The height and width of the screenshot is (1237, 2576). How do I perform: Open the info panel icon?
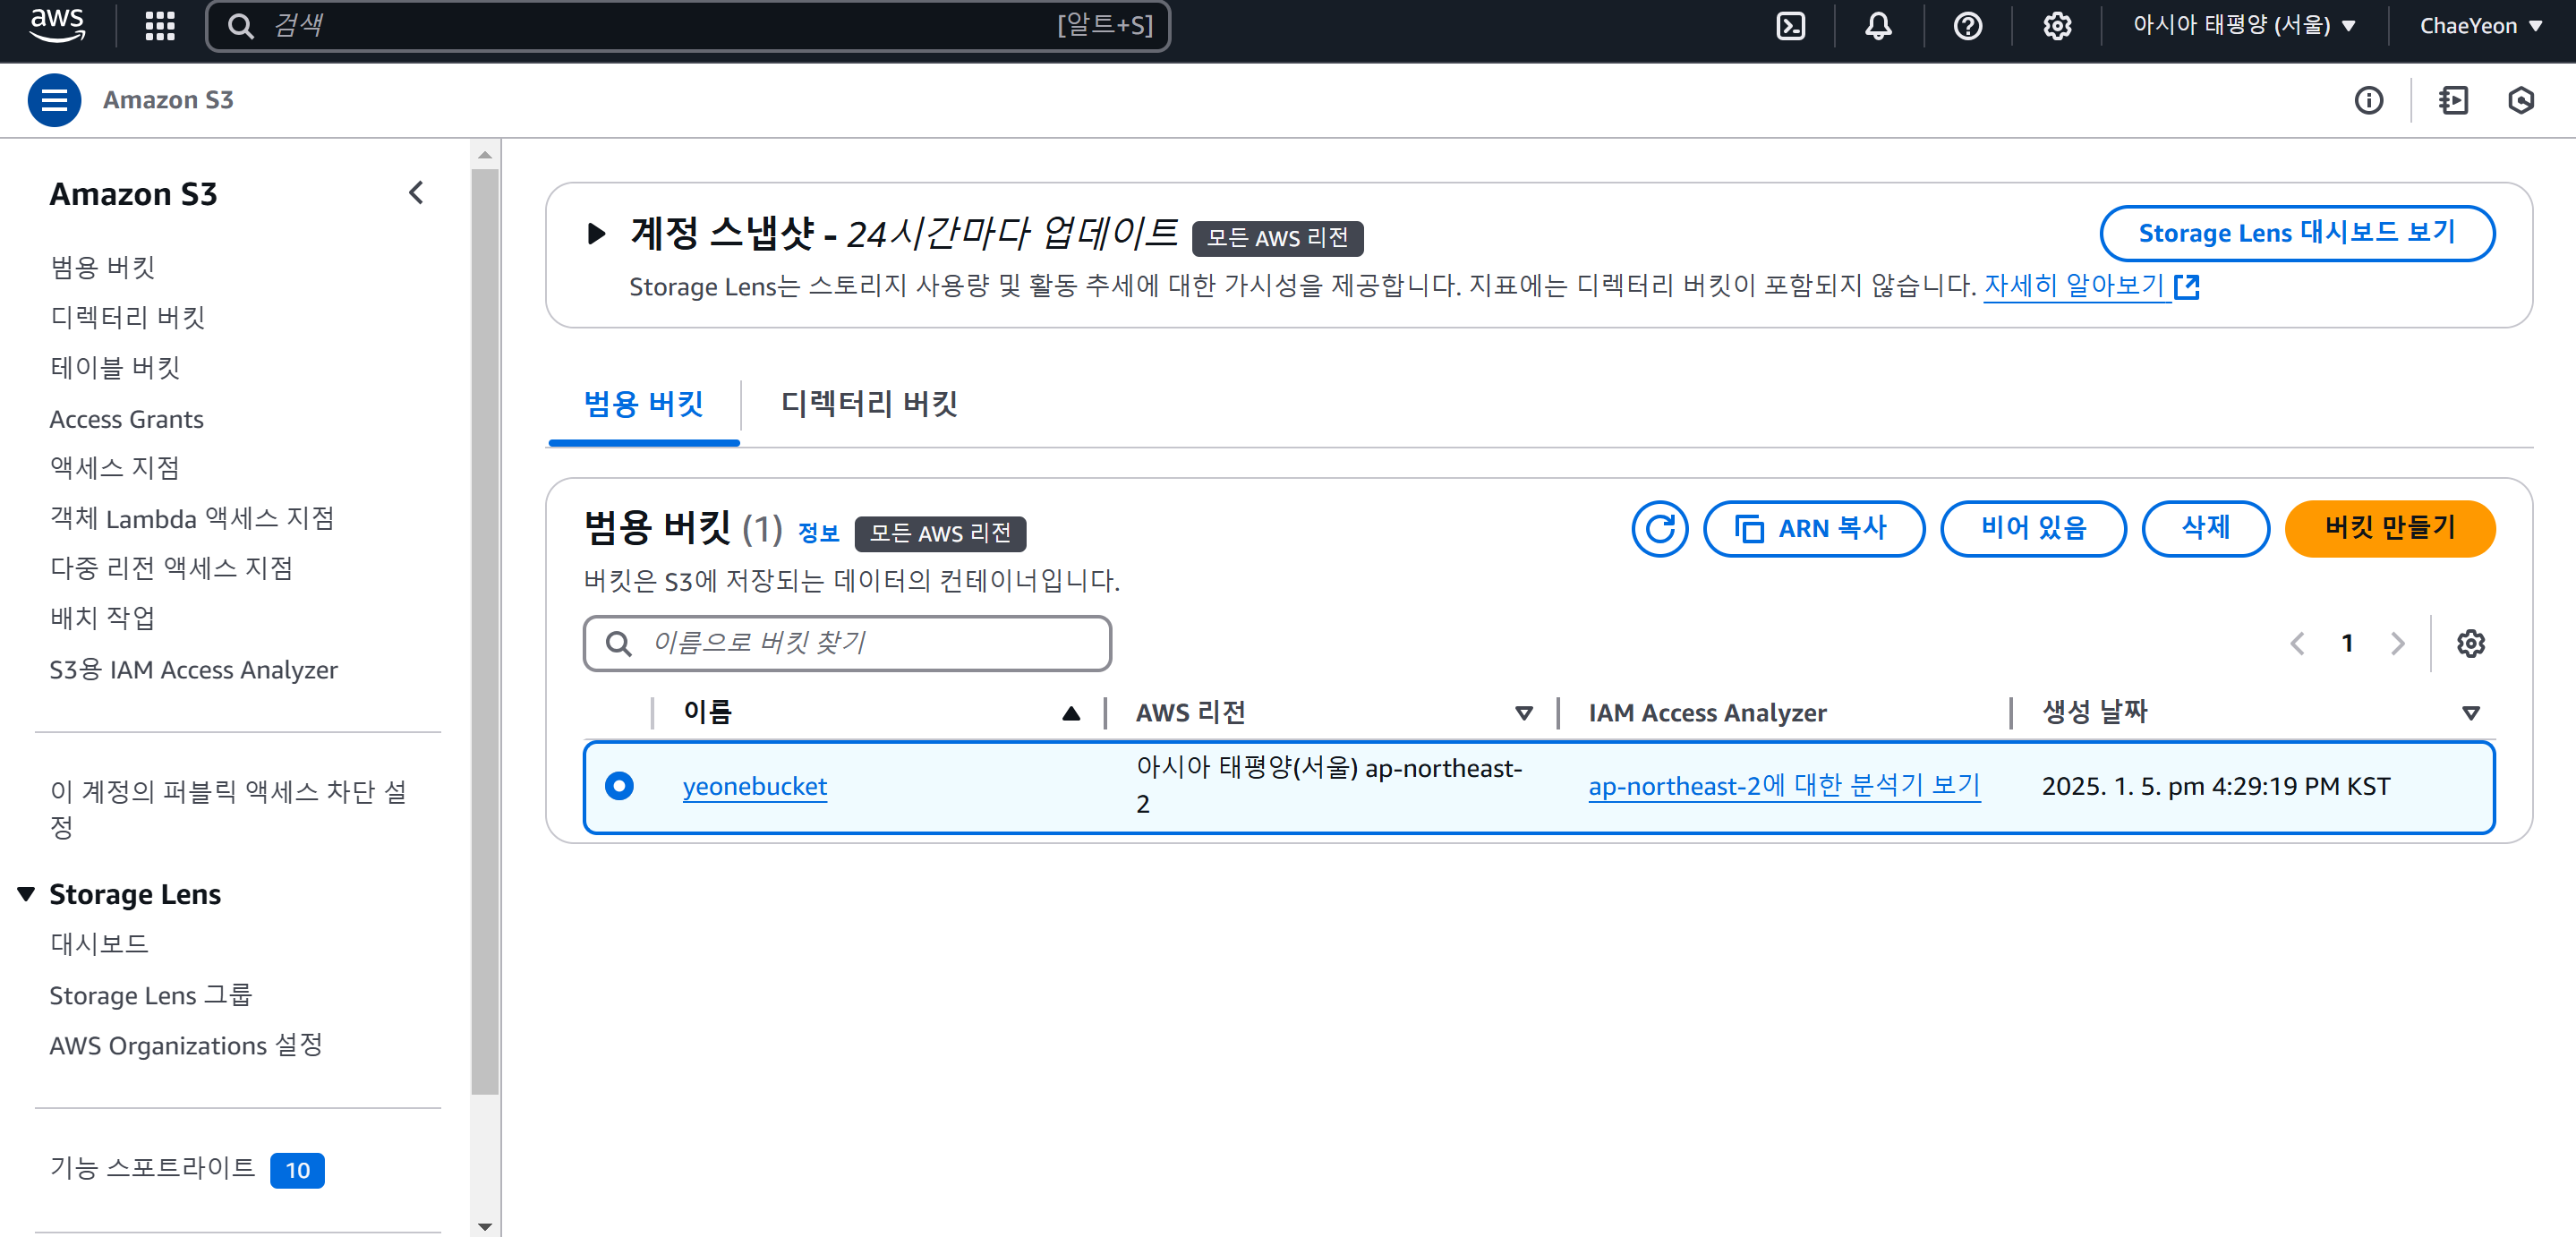(2368, 100)
